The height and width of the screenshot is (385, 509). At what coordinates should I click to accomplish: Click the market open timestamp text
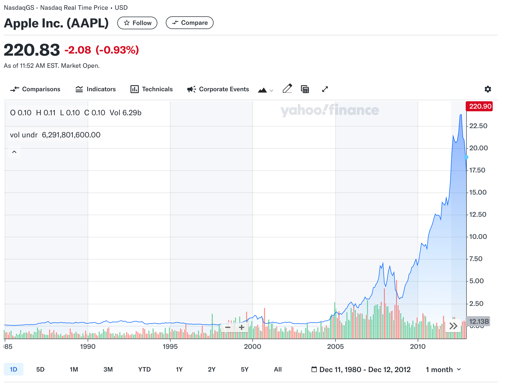click(52, 66)
